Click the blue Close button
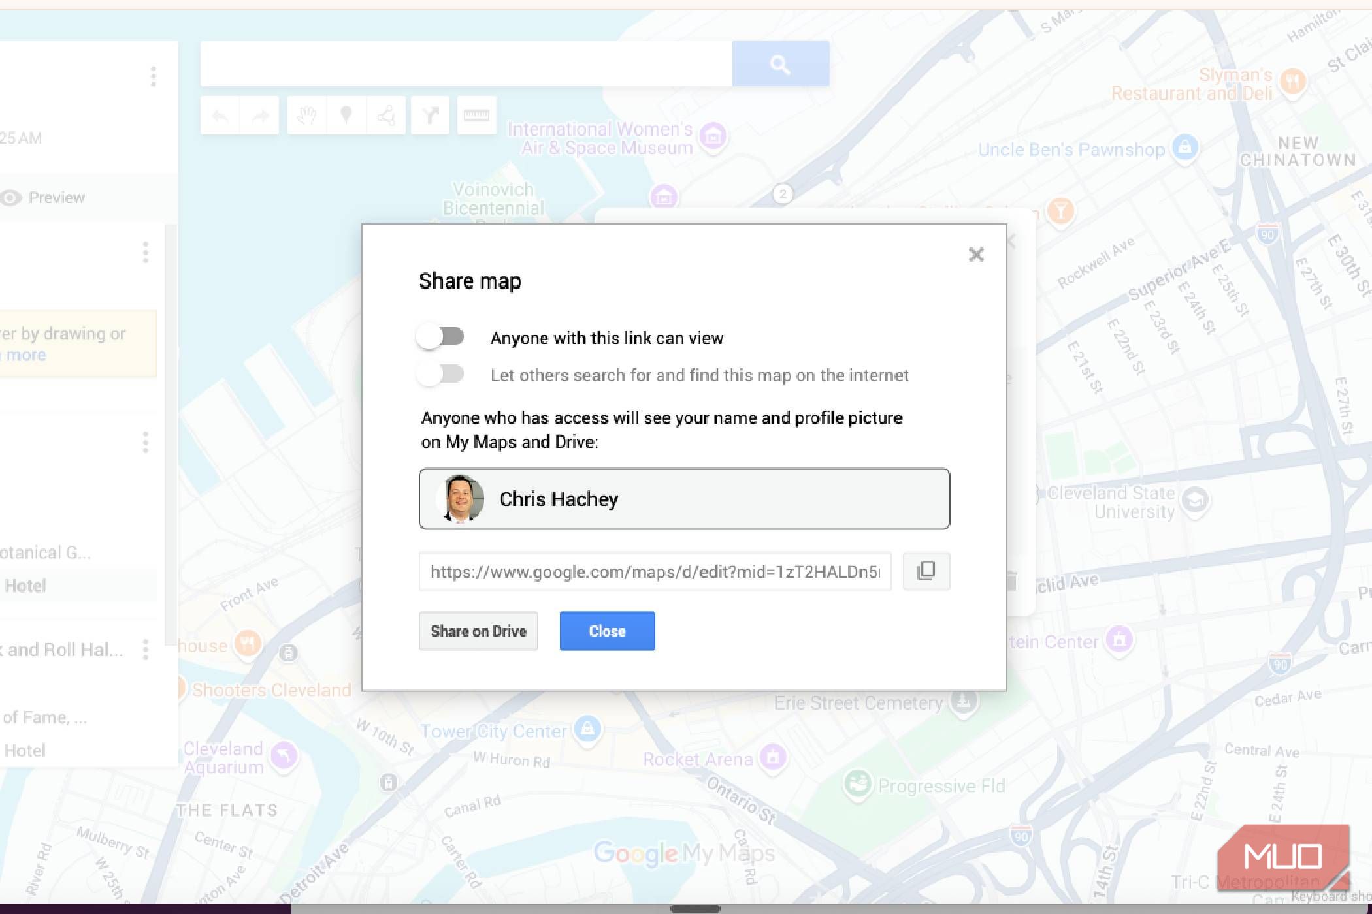 point(607,631)
